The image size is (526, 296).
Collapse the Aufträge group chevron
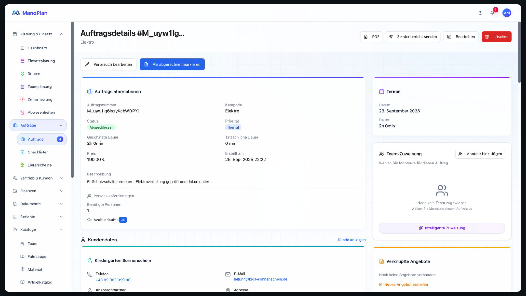[61, 125]
